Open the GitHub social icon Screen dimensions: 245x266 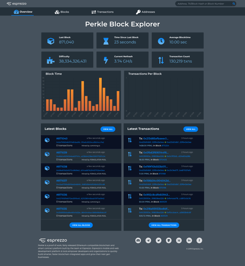pos(169,240)
